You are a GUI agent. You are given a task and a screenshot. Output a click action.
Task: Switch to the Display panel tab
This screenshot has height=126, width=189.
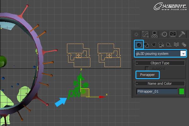pyautogui.click(x=173, y=34)
